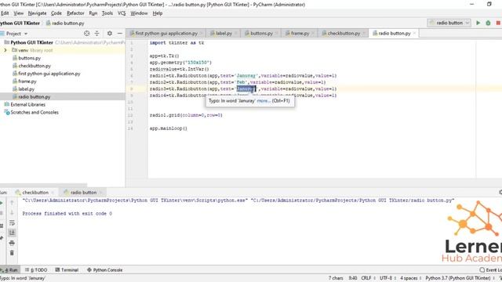Image resolution: width=502 pixels, height=282 pixels.
Task: Switch to checkbutton tab in Run panel
Action: (35, 193)
